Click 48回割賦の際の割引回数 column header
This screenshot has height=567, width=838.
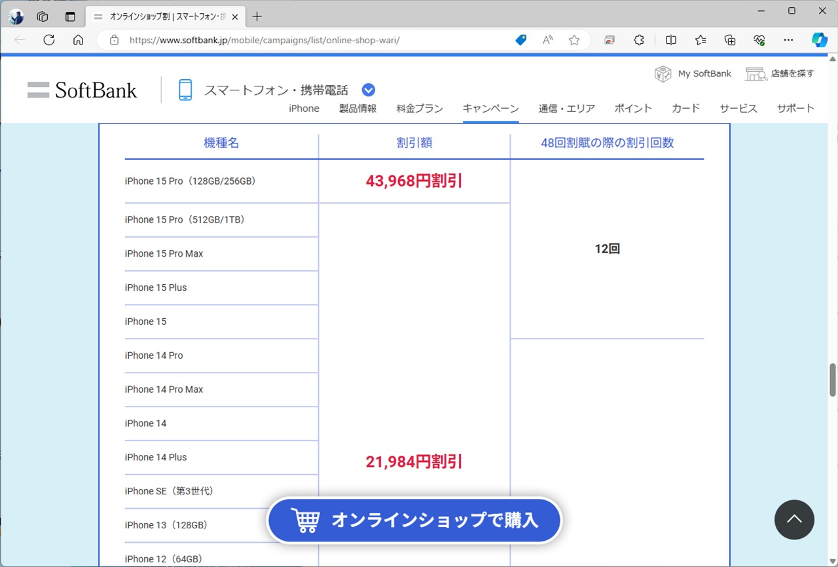(608, 143)
